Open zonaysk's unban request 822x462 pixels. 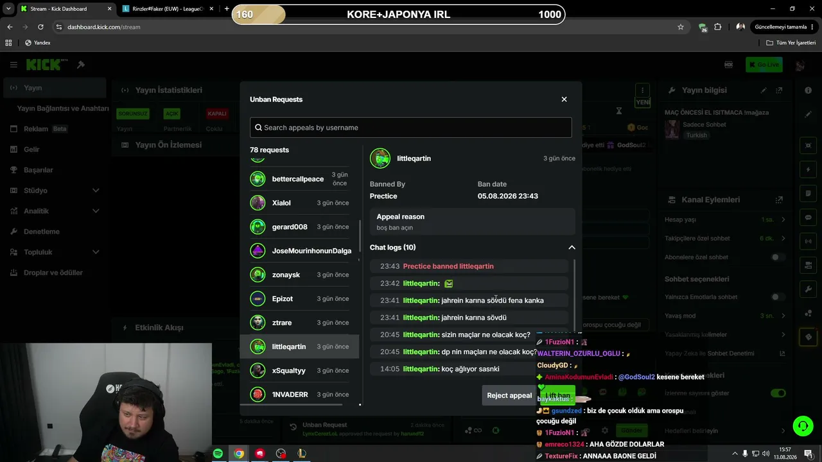tap(299, 275)
